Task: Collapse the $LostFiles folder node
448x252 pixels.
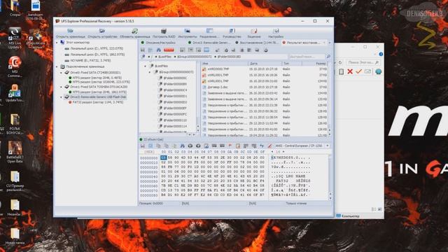Action: pyautogui.click(x=146, y=66)
